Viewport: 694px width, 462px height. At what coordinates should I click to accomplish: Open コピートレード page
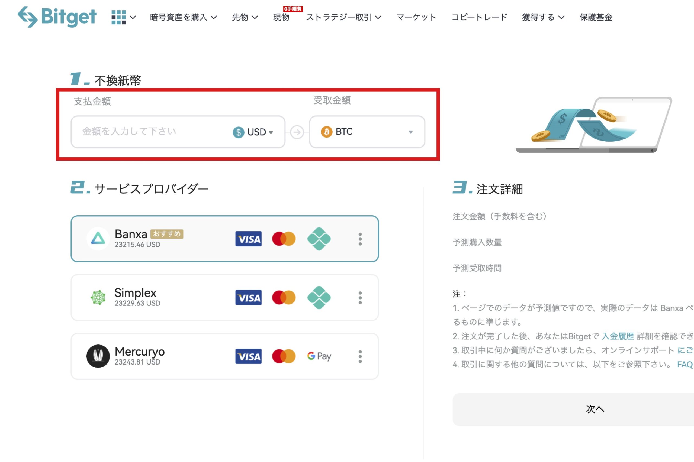click(479, 17)
